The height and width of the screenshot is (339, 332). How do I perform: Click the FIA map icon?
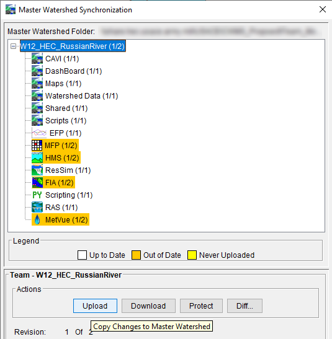[x=37, y=182]
